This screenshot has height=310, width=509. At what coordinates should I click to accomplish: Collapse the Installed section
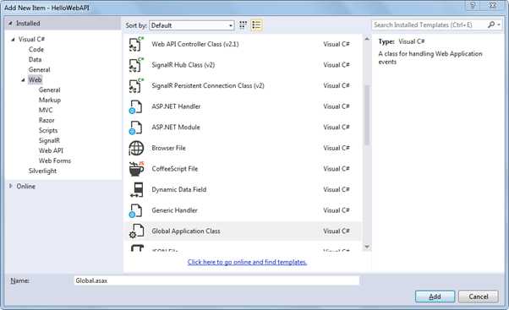[x=10, y=24]
